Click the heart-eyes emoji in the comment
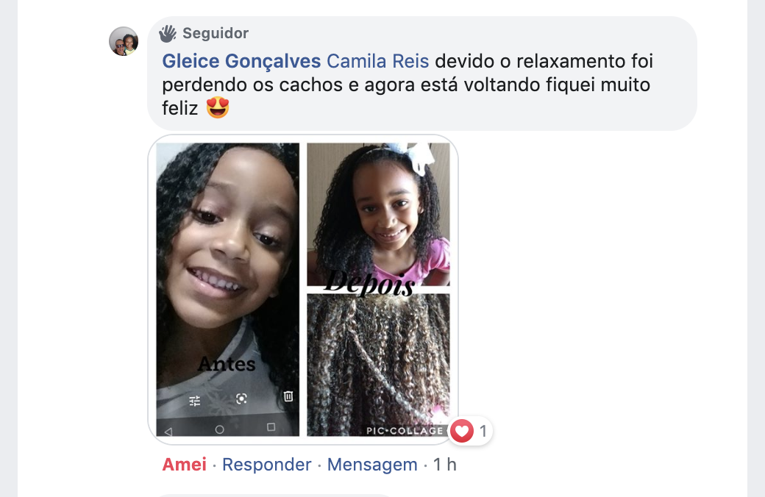The image size is (765, 497). [x=218, y=108]
